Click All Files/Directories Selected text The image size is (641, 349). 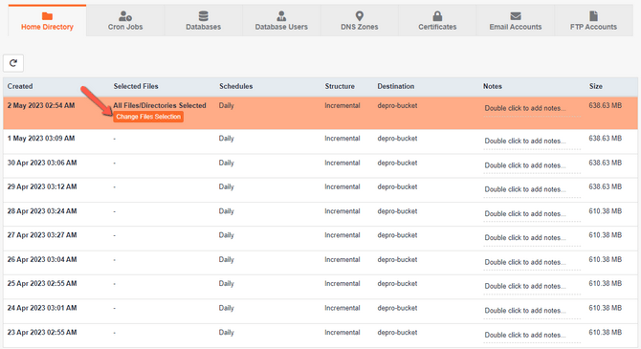(x=160, y=105)
